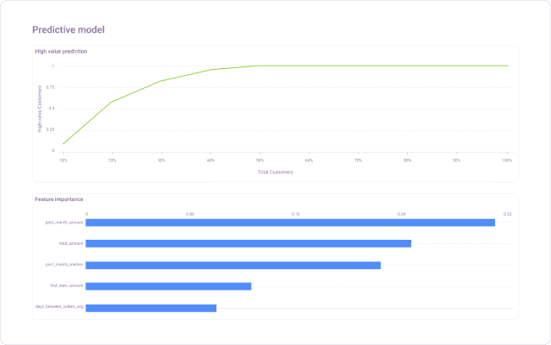The width and height of the screenshot is (551, 345).
Task: Select the pm1_month_orders bar
Action: click(x=233, y=265)
